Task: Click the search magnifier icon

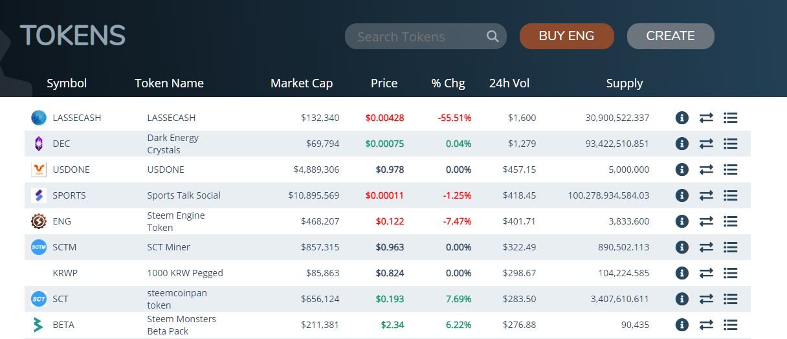Action: [x=493, y=36]
